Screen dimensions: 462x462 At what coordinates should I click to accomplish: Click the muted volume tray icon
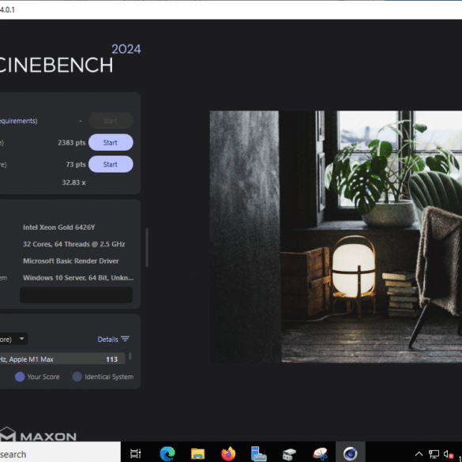448,454
